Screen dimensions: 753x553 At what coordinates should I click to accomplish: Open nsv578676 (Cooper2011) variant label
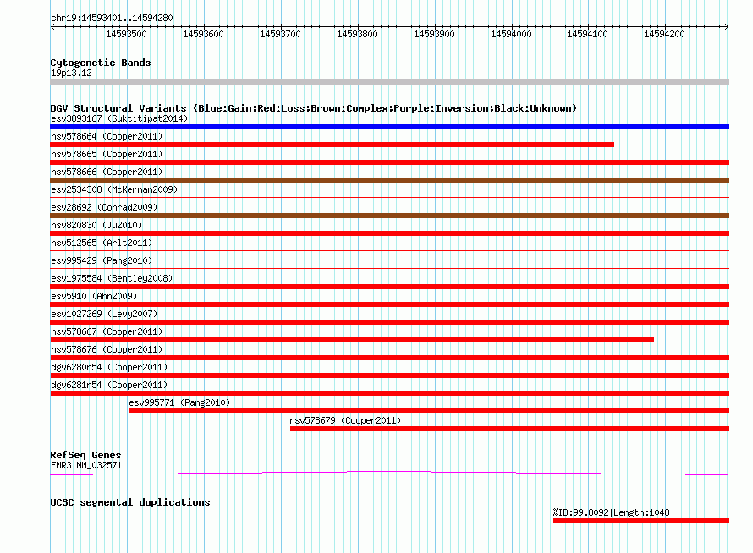(x=107, y=349)
